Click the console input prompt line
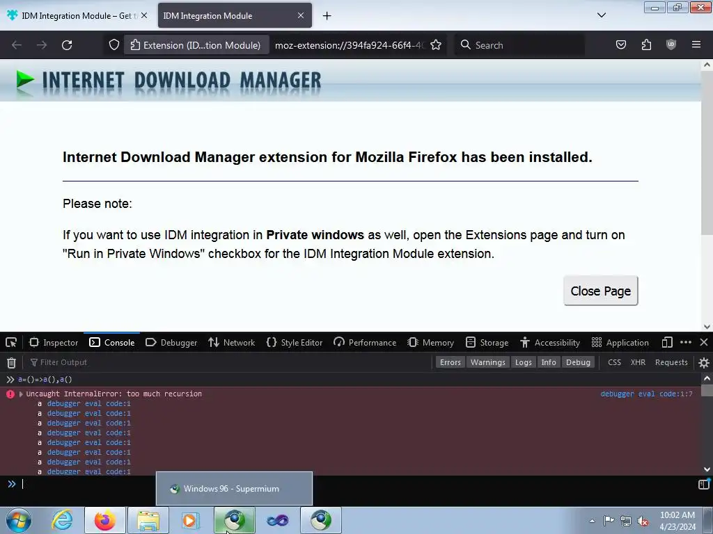 point(354,484)
